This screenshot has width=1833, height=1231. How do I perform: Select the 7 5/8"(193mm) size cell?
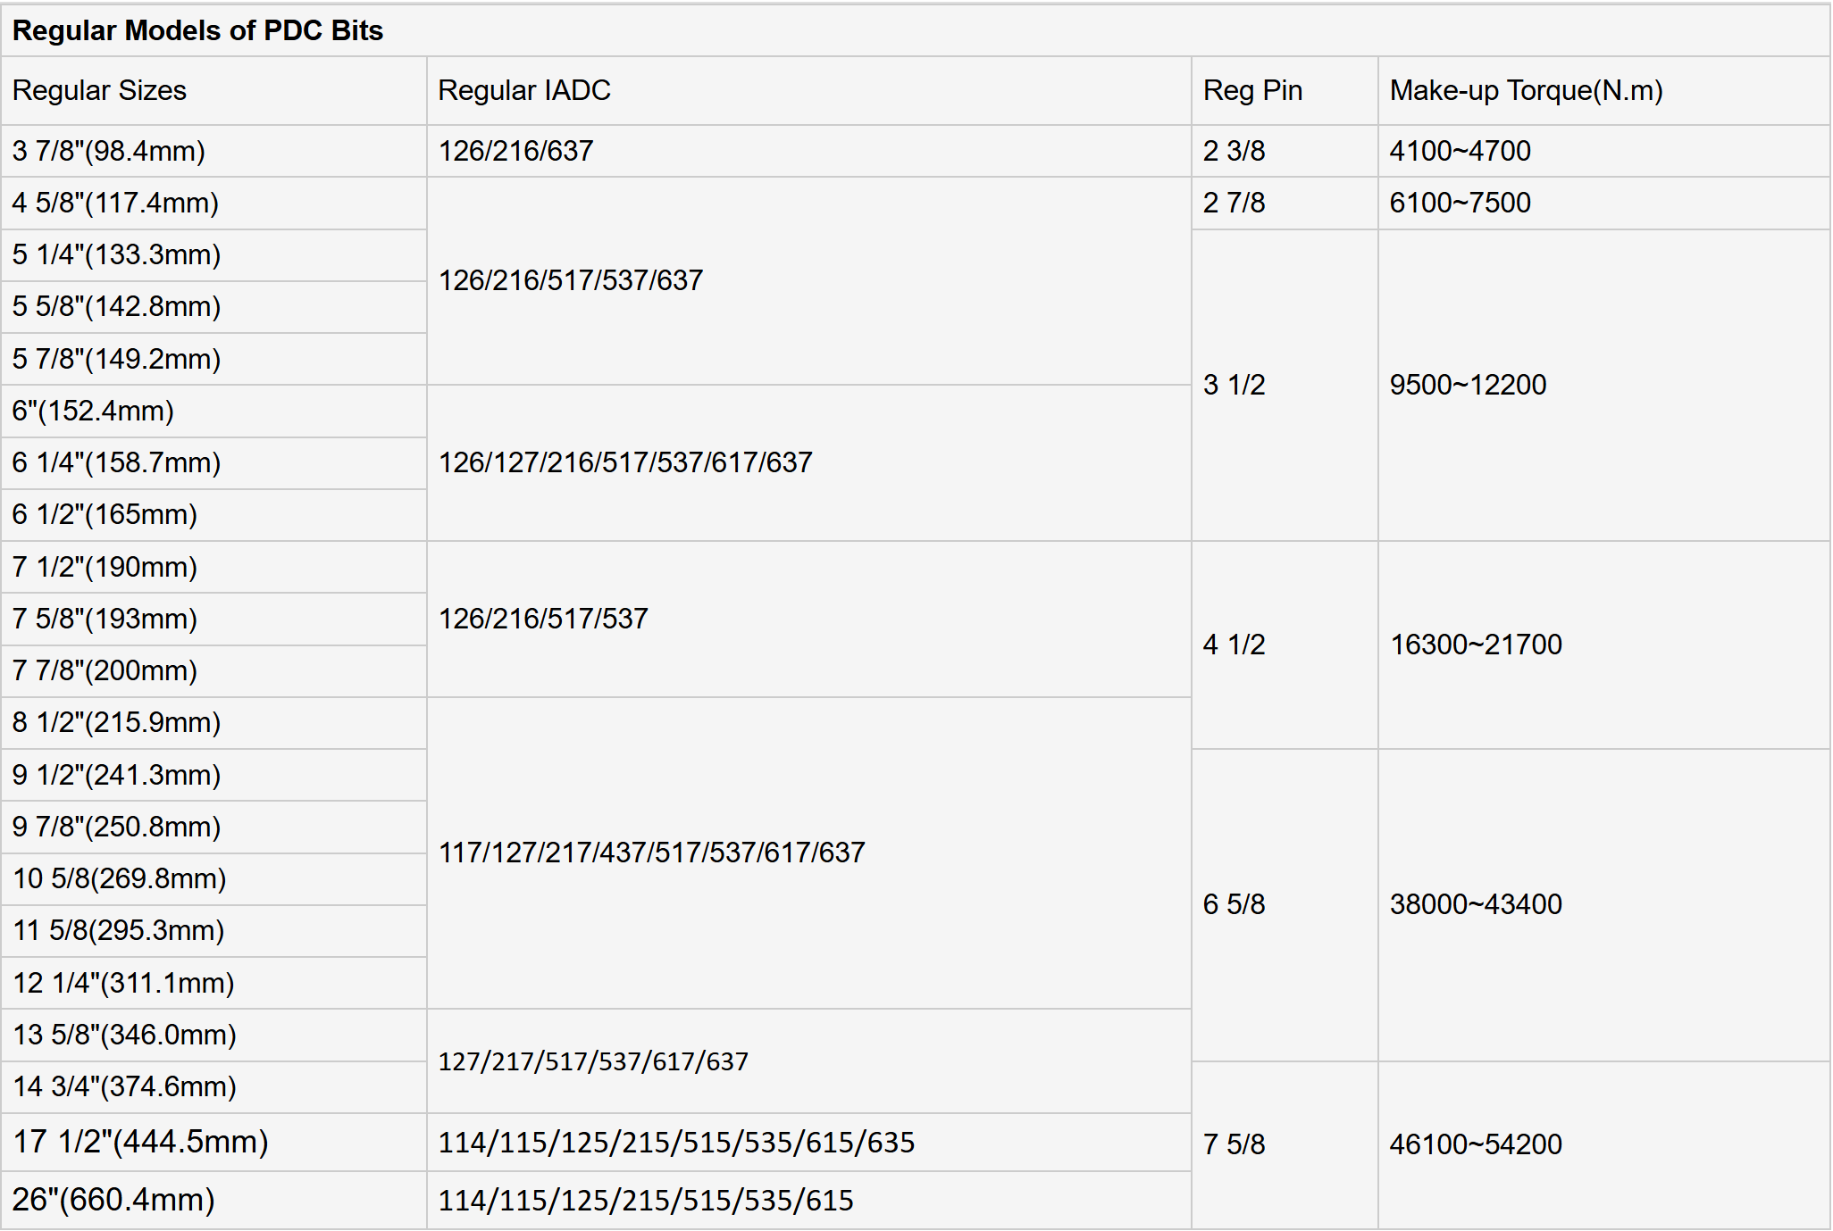[x=105, y=619]
